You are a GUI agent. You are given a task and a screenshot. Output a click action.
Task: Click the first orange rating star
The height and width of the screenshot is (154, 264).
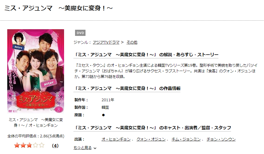pos(17,145)
